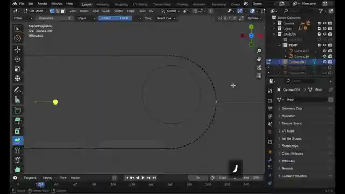Select the Knife tool
This screenshot has width=345, height=194.
pos(17,160)
